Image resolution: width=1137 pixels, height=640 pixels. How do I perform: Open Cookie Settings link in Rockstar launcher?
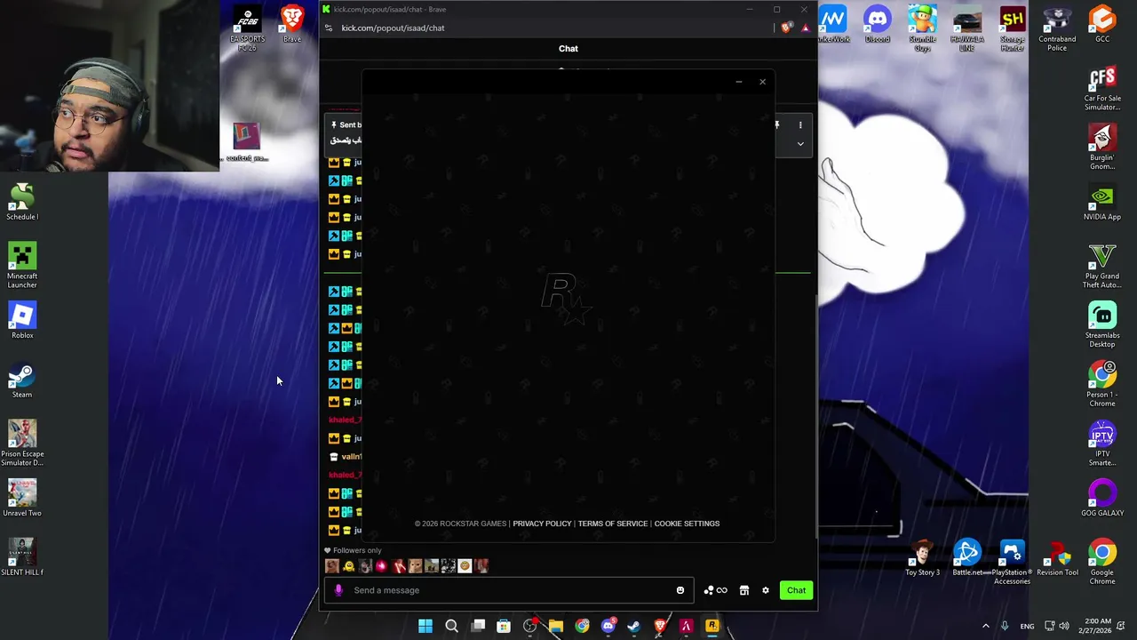pos(687,524)
